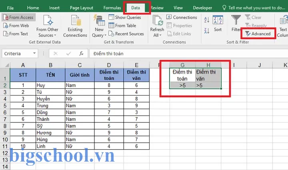Select row 12 header
This screenshot has height=170, width=288.
pyautogui.click(x=5, y=153)
